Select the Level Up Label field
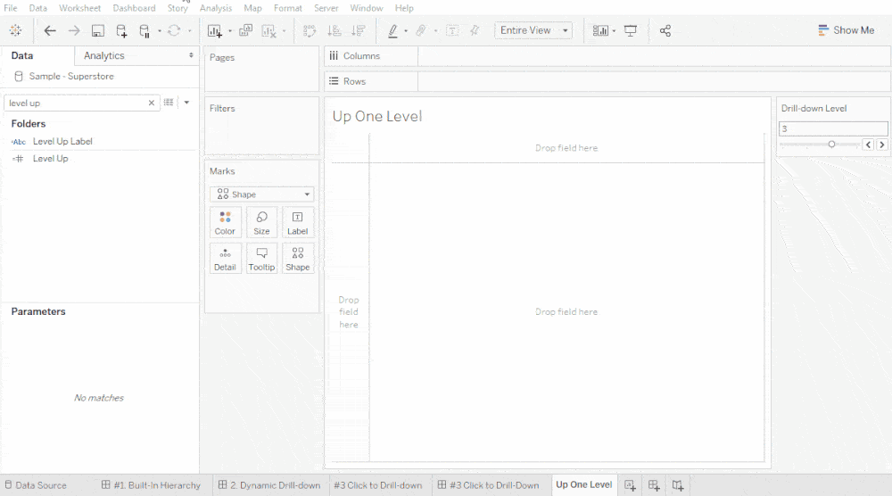Screen dimensions: 892x496 coord(62,141)
